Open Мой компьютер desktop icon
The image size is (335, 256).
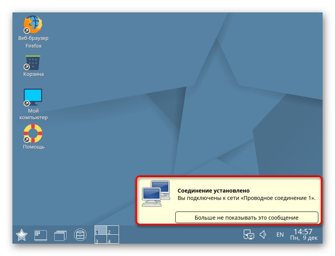click(33, 96)
